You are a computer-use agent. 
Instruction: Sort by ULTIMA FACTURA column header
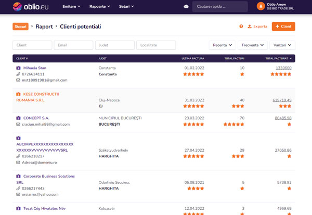point(193,58)
